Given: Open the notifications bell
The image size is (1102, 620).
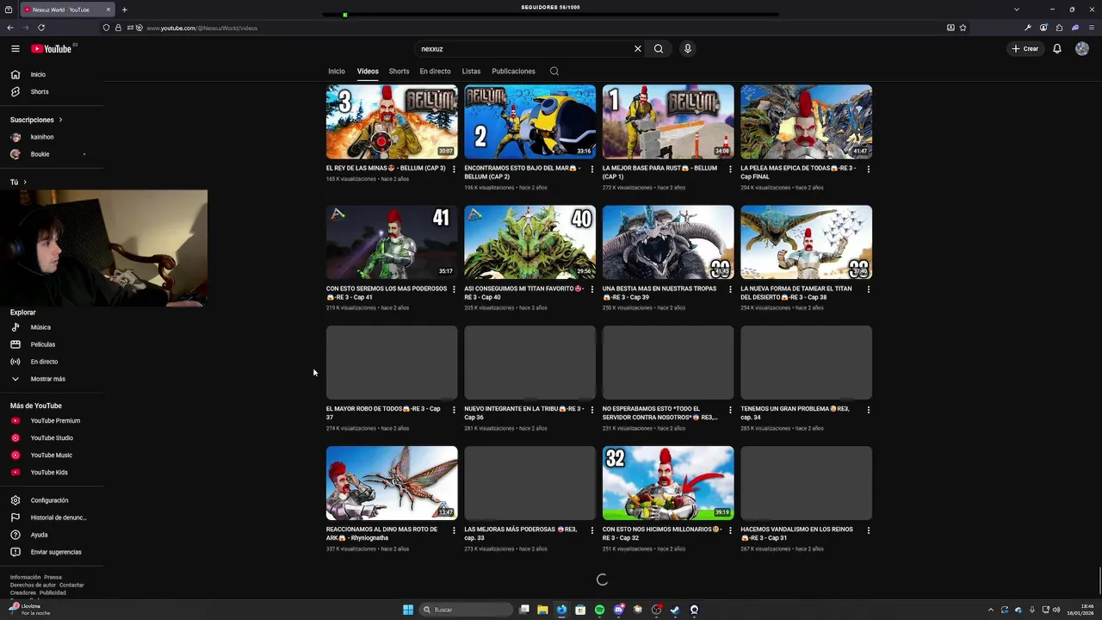Looking at the screenshot, I should [1057, 49].
